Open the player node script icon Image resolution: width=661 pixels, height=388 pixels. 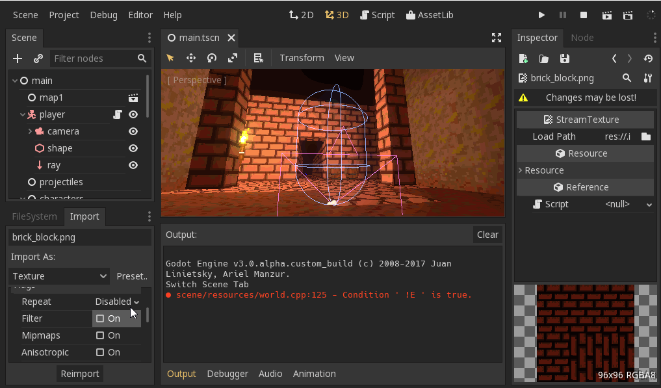(x=118, y=114)
